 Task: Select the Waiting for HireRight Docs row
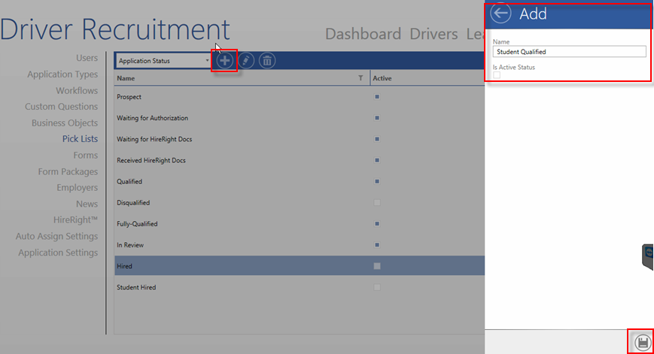tap(300, 139)
